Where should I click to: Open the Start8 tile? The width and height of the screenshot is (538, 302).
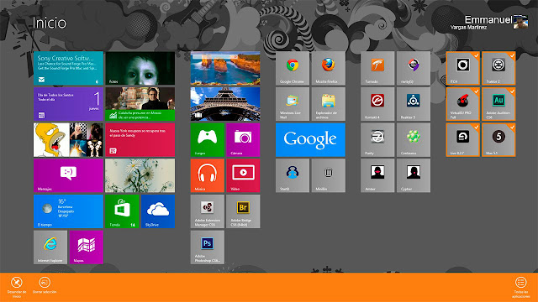click(x=293, y=175)
